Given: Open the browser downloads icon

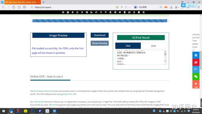Looking at the screenshot, I should point(171,7).
